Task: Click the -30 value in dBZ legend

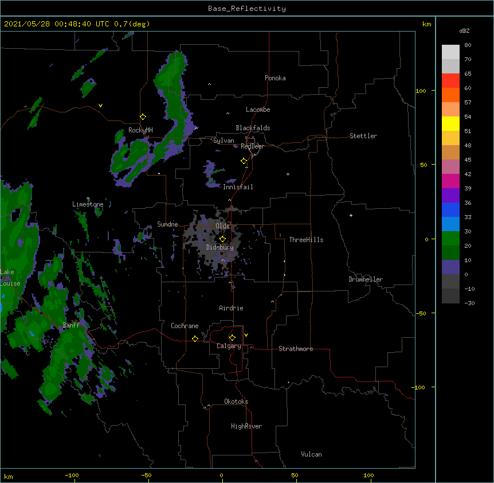Action: [469, 303]
